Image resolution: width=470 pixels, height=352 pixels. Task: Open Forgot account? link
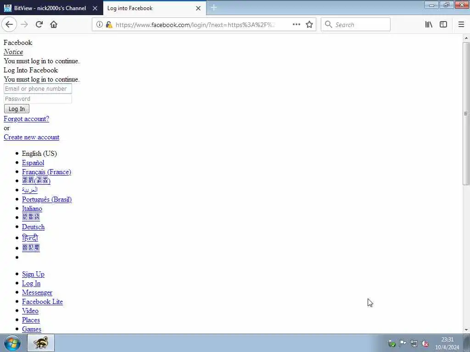[26, 119]
